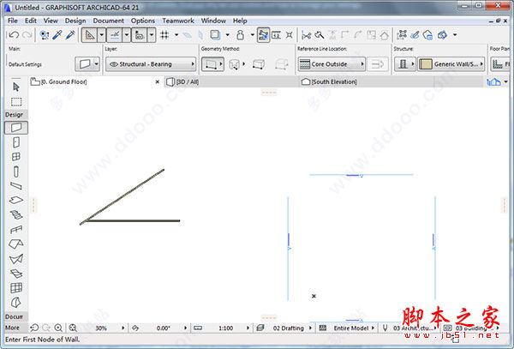Click the home-shaped icon in toolbar

coord(384,35)
